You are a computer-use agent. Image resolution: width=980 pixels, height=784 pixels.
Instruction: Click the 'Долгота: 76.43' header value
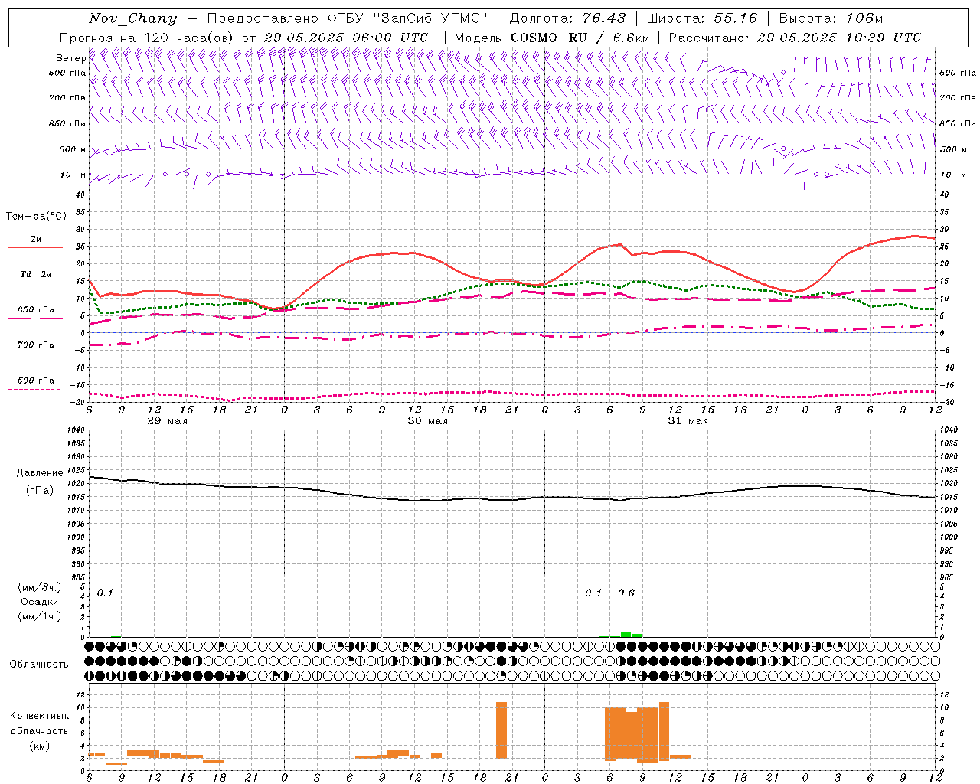click(x=567, y=18)
